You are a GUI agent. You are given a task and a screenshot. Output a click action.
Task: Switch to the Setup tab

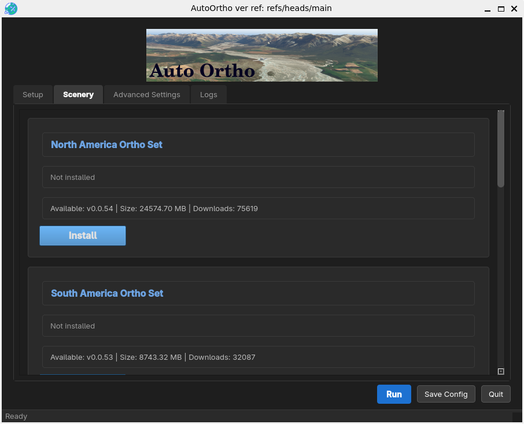(33, 95)
